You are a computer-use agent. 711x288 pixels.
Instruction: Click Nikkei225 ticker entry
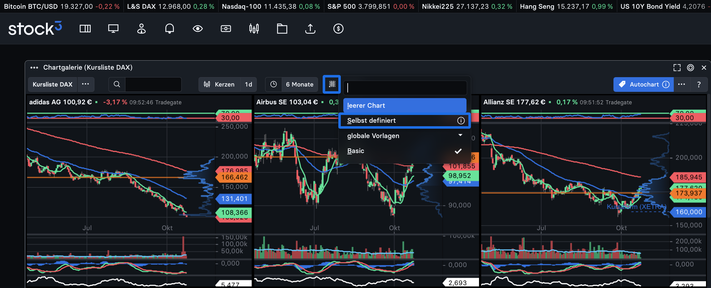point(467,7)
